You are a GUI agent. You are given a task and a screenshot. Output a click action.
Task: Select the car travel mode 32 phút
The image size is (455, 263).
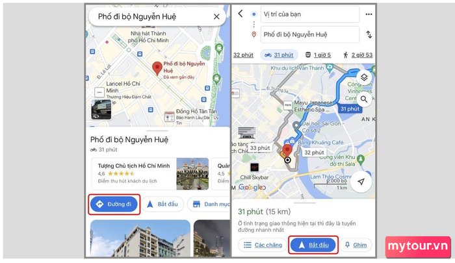243,55
